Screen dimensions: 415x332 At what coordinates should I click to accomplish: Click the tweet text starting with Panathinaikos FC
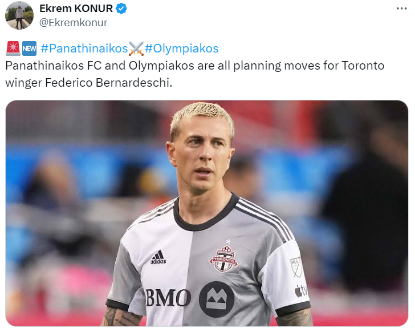194,74
